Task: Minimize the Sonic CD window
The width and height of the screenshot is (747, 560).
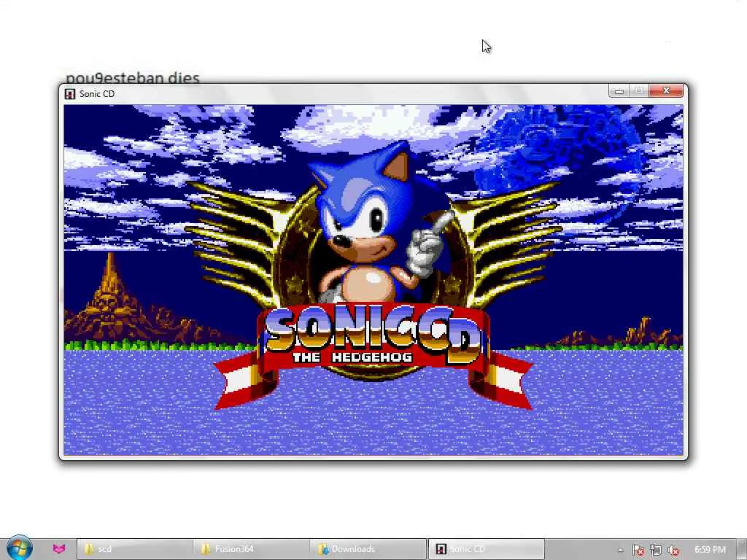Action: (x=619, y=91)
